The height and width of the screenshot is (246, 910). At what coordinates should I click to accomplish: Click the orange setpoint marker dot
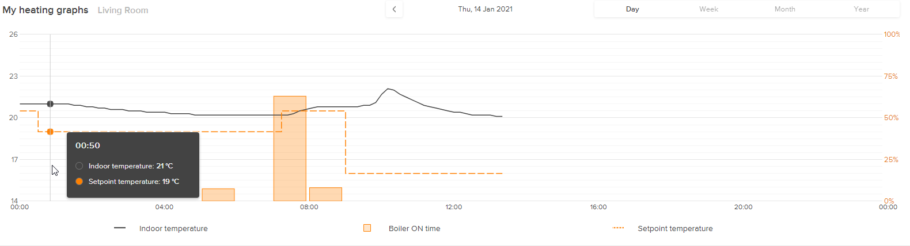pos(50,132)
